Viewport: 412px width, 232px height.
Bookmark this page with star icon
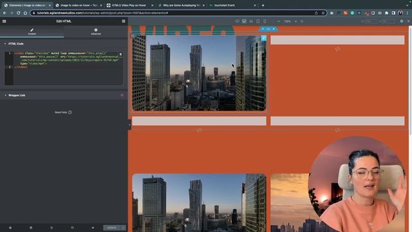[323, 13]
